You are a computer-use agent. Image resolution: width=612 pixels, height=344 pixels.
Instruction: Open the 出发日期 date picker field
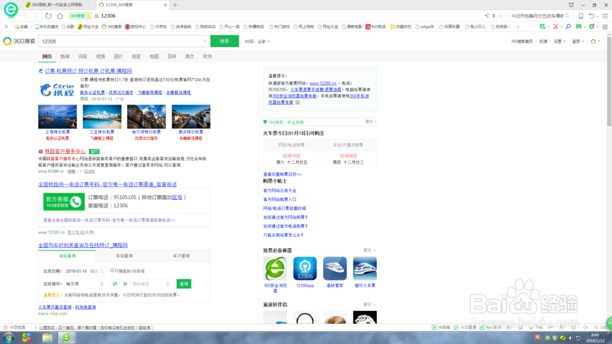click(x=84, y=271)
